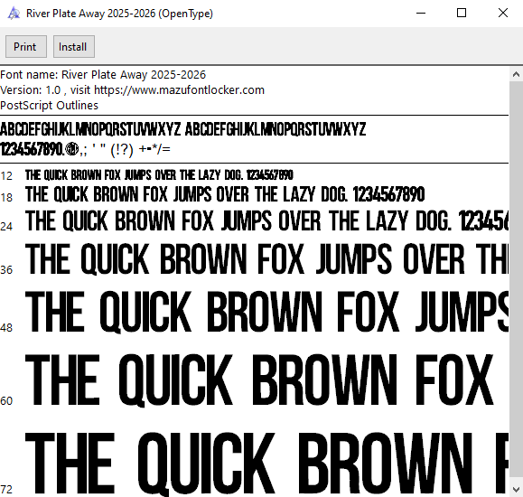Click the scrollbar down arrow
The width and height of the screenshot is (523, 497).
point(516,490)
